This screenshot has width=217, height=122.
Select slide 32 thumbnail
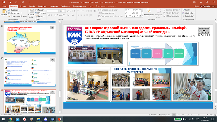[30, 72]
